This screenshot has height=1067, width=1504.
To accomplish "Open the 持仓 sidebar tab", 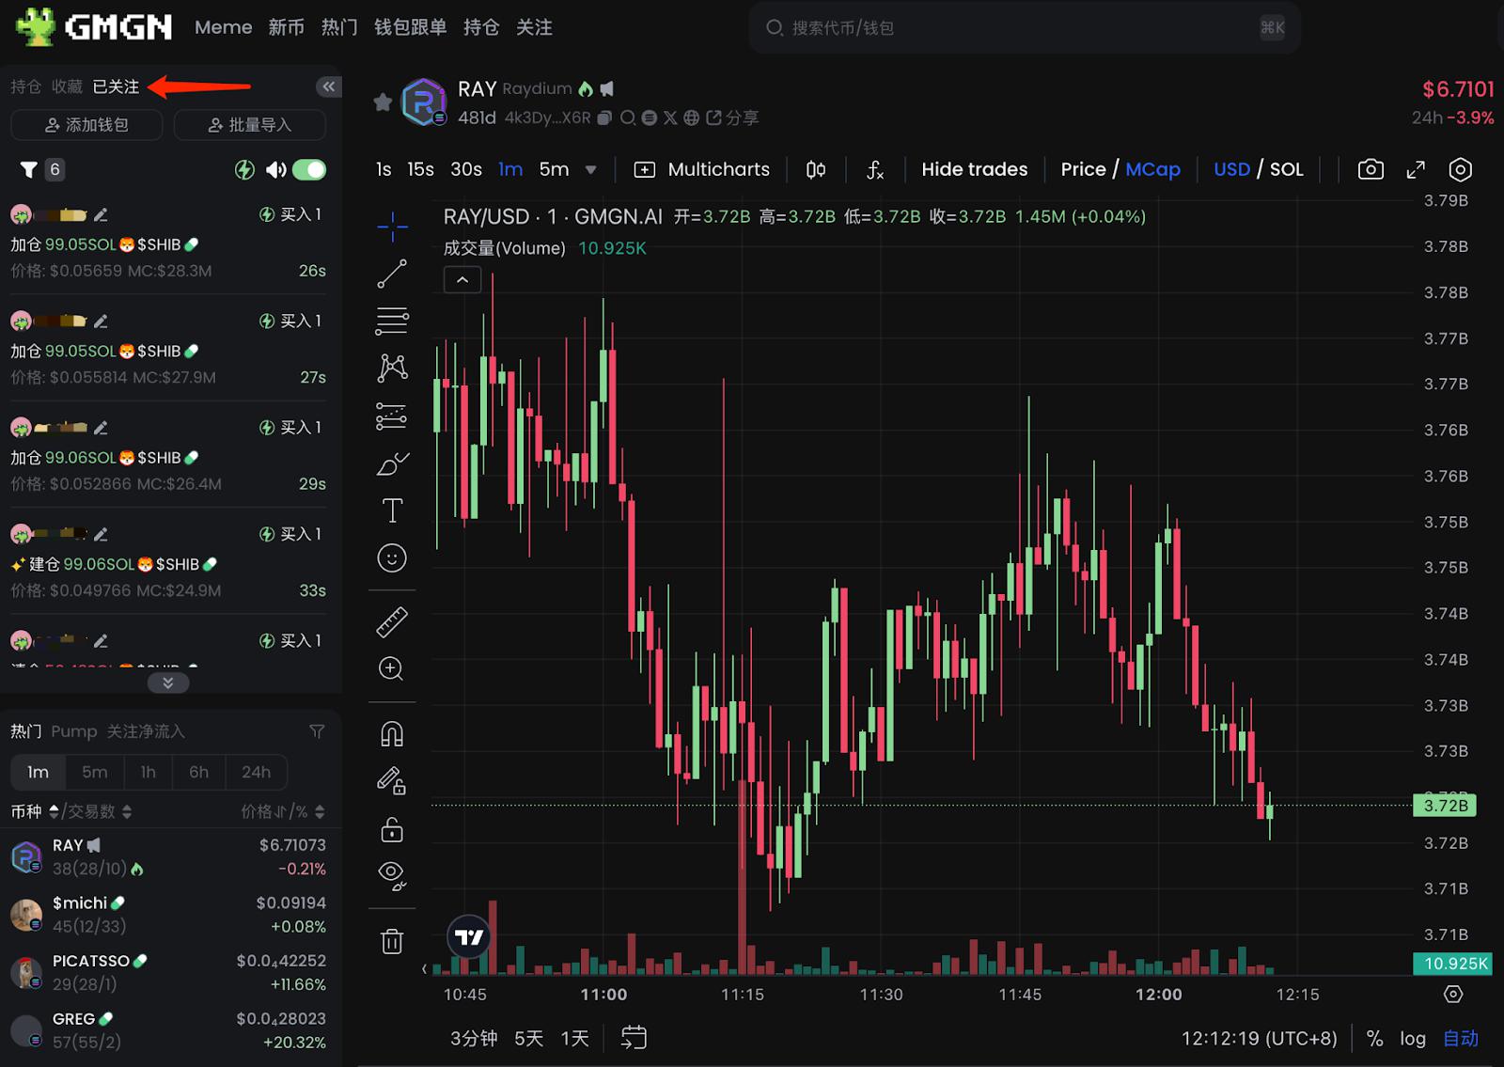I will click(25, 86).
